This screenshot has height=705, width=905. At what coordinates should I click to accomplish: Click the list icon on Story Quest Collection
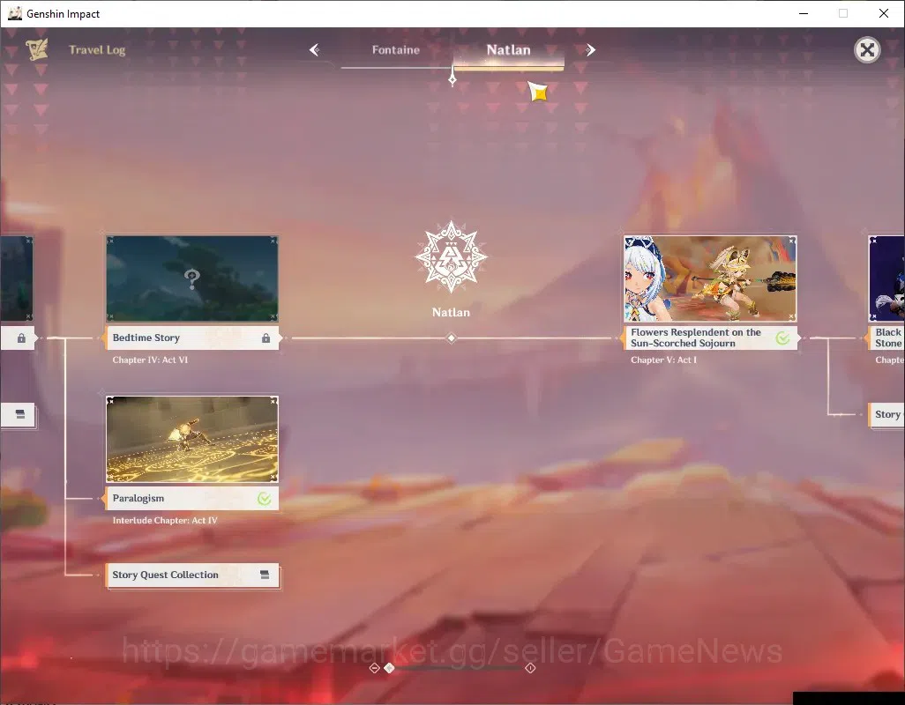pyautogui.click(x=265, y=575)
